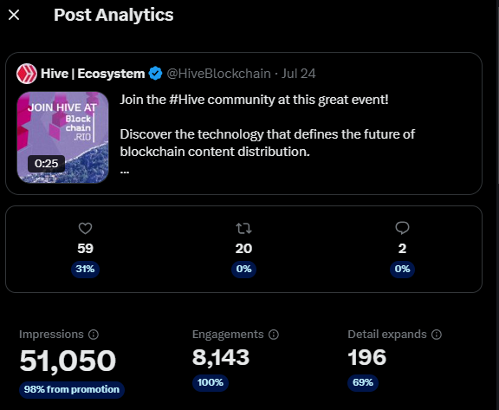This screenshot has height=410, width=499.
Task: Open the Detail expands info icon
Action: (437, 335)
